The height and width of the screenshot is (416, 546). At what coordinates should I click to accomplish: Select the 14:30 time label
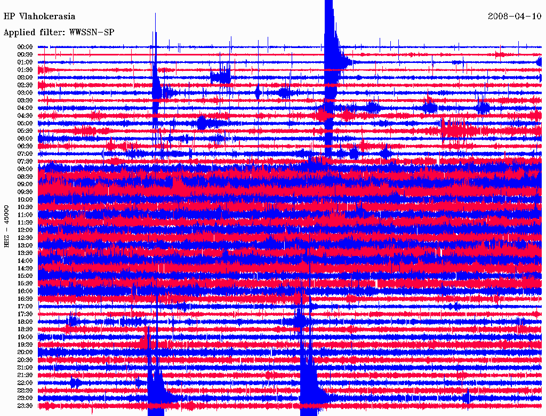(x=25, y=268)
